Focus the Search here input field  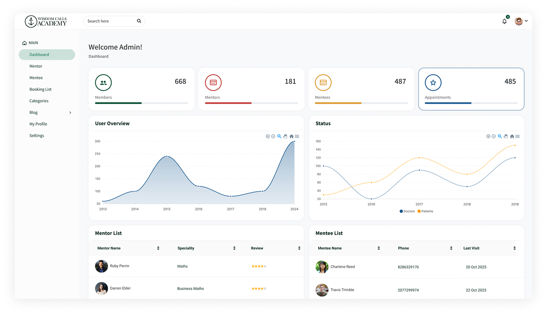tap(110, 21)
